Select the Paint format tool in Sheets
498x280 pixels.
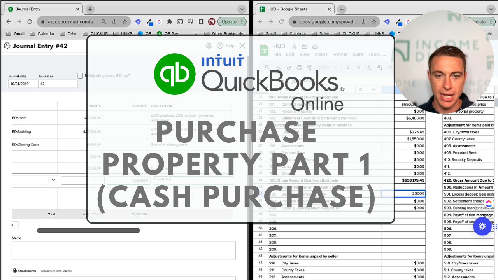pos(310,67)
